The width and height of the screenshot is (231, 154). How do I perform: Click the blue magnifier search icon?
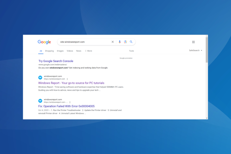[131, 42]
